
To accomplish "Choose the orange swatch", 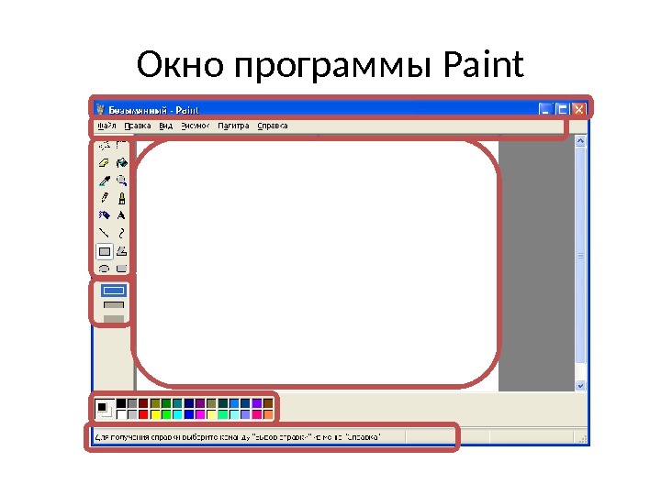I will point(268,414).
